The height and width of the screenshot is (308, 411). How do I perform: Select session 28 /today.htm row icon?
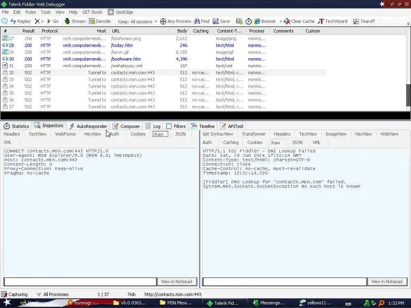pos(5,45)
